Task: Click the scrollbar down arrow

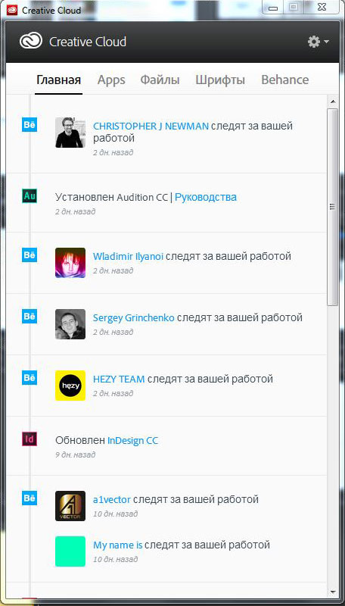Action: coord(332,592)
